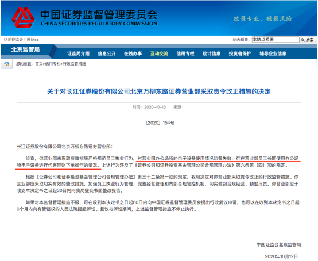This screenshot has height=261, width=318.
Task: Click 首页 in the breadcrumb
Action: click(x=39, y=64)
